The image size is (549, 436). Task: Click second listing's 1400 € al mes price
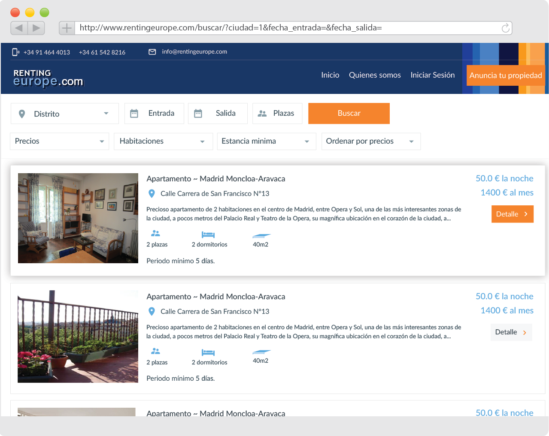click(507, 310)
